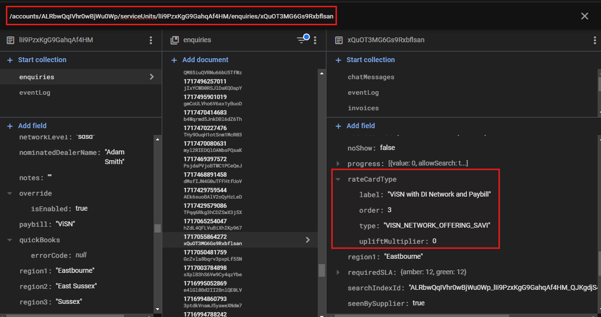Open the chatMessages subcollection

(371, 77)
